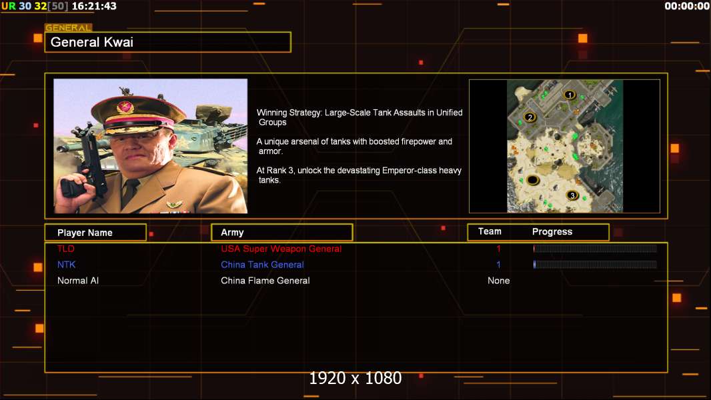Click start position marker 2 on map
711x400 pixels.
[x=530, y=117]
